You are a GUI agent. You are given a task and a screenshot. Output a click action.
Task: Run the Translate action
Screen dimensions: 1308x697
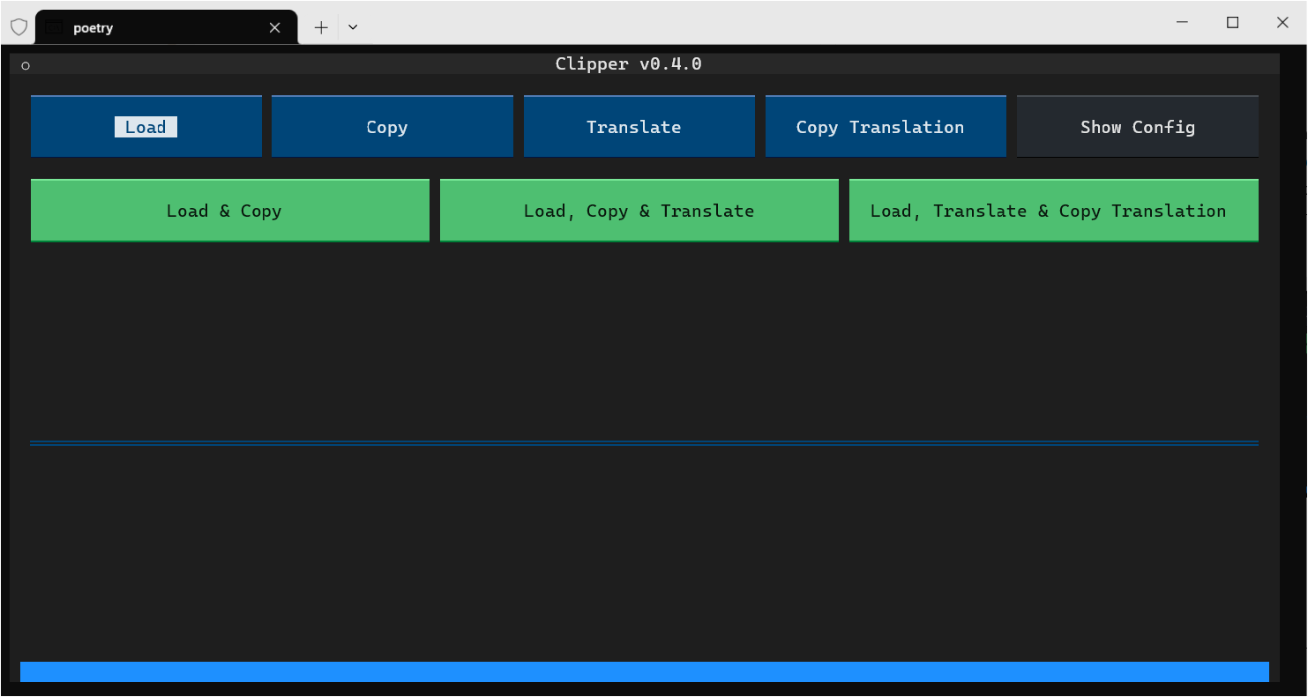639,127
